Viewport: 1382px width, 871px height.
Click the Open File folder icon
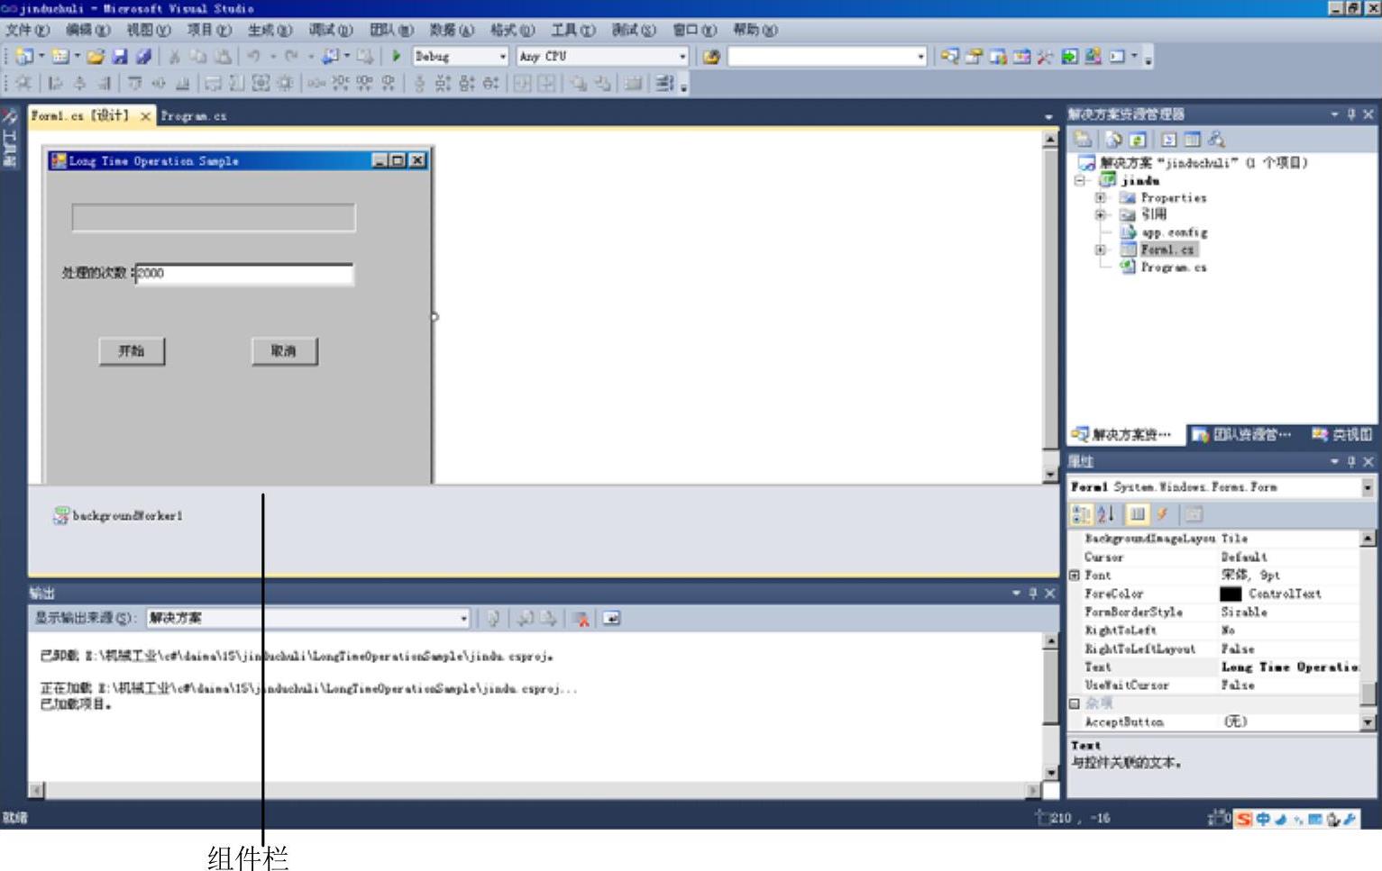click(95, 56)
